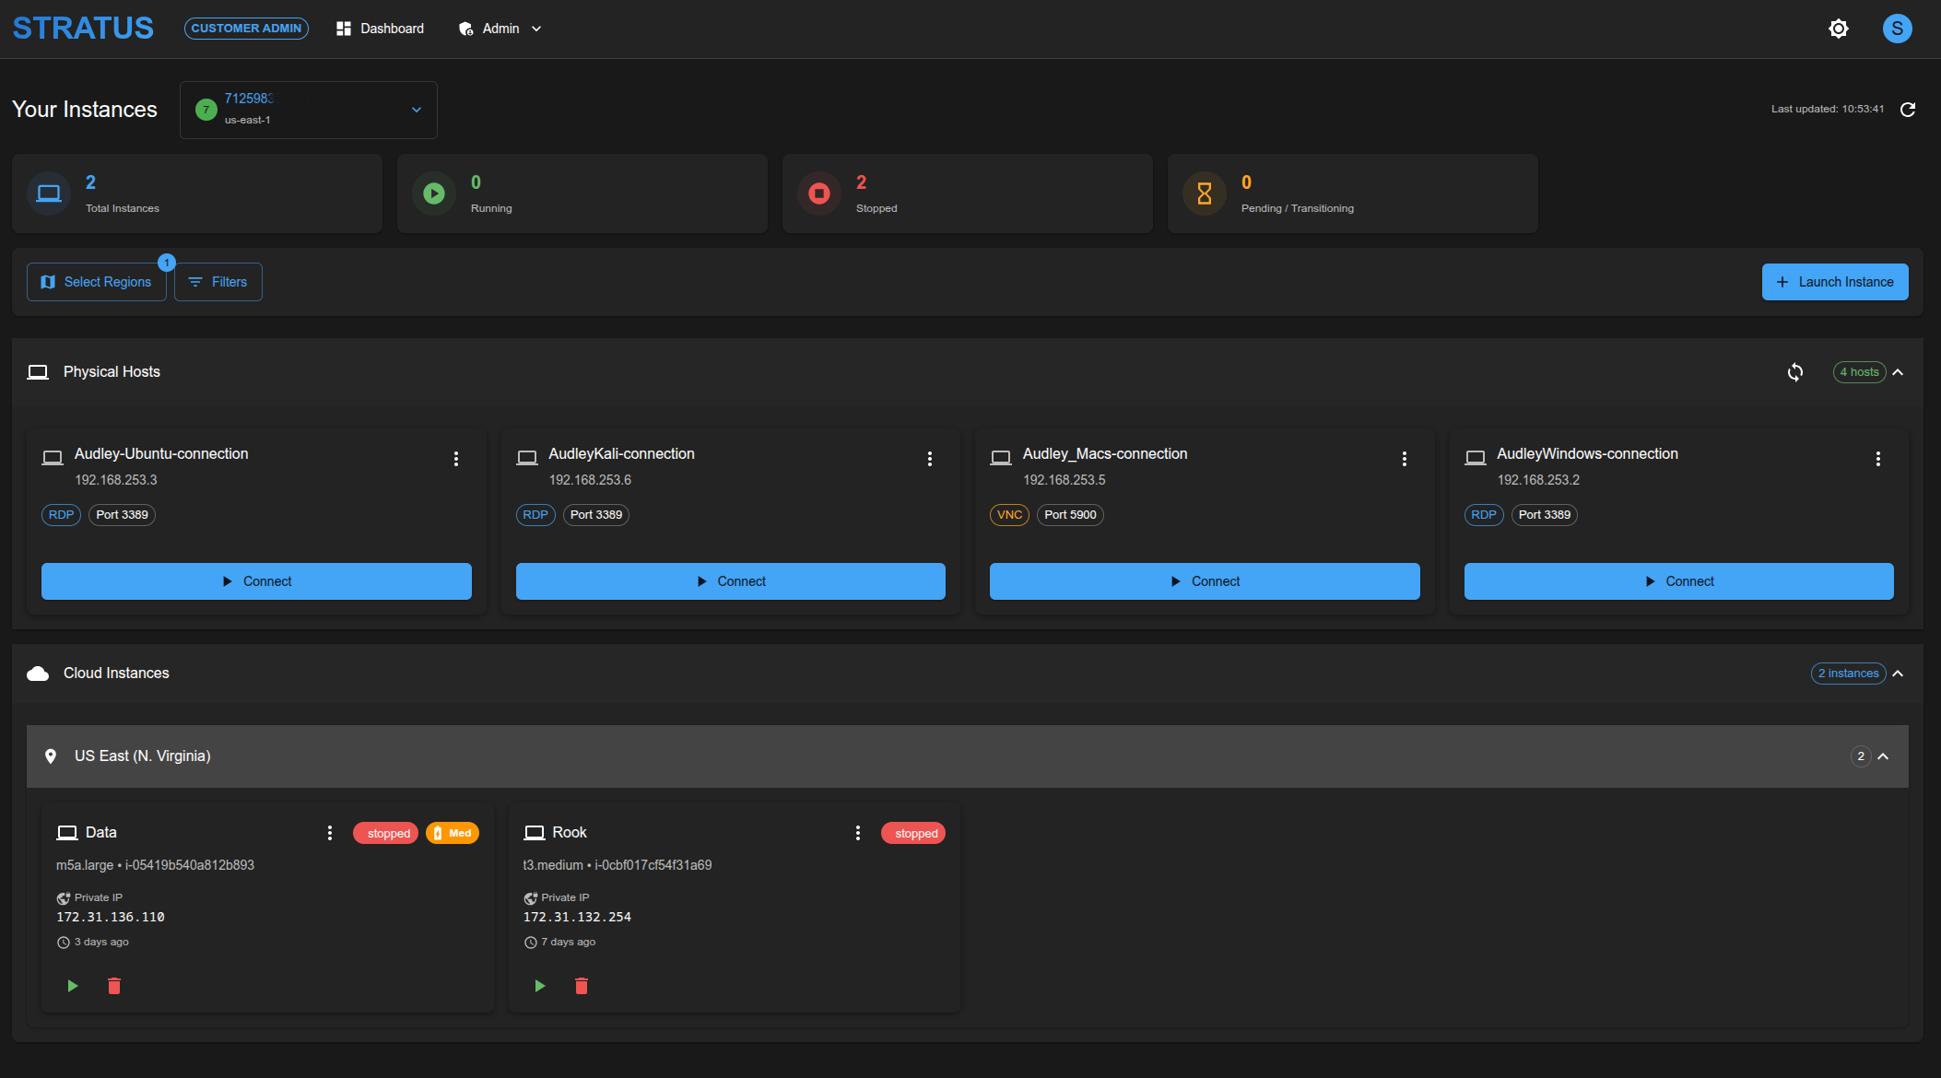Viewport: 1941px width, 1078px height.
Task: Collapse the Cloud Instances section
Action: pos(1899,674)
